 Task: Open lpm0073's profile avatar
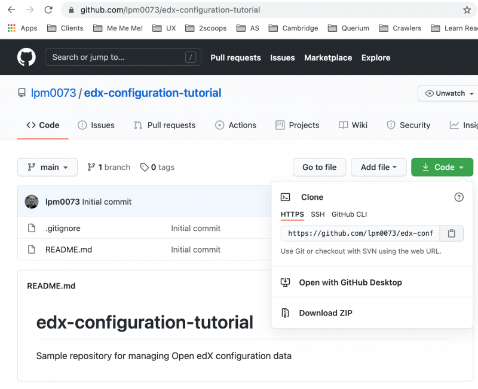(31, 201)
